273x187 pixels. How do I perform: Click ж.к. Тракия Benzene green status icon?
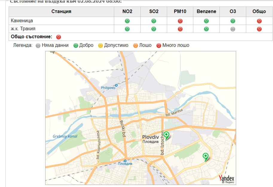[206, 29]
